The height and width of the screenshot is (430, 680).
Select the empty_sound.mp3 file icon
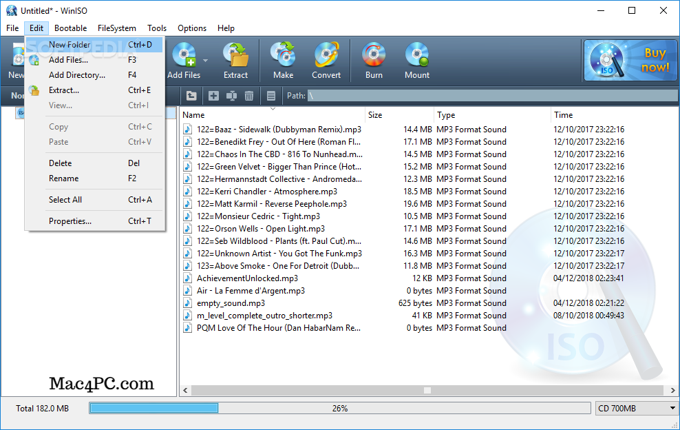click(187, 303)
